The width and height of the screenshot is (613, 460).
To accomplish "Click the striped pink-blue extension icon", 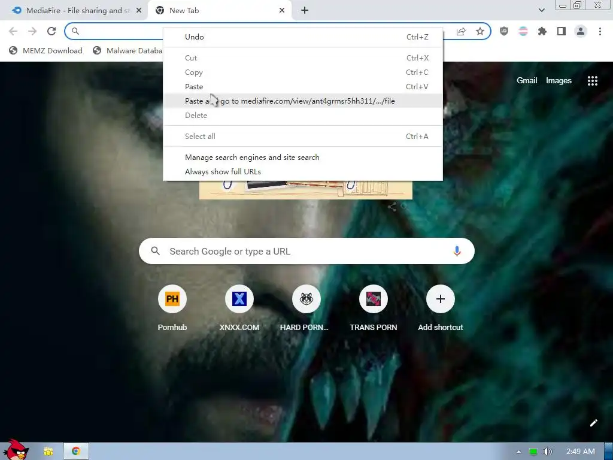I will pos(523,31).
